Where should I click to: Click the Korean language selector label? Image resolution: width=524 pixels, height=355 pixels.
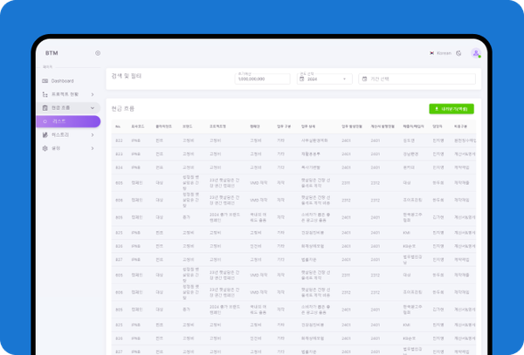(x=444, y=53)
